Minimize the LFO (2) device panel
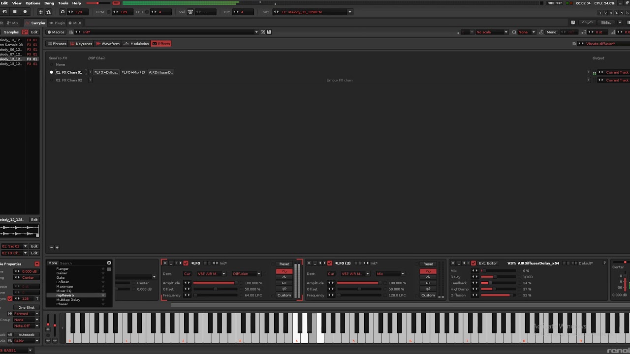 [x=315, y=263]
